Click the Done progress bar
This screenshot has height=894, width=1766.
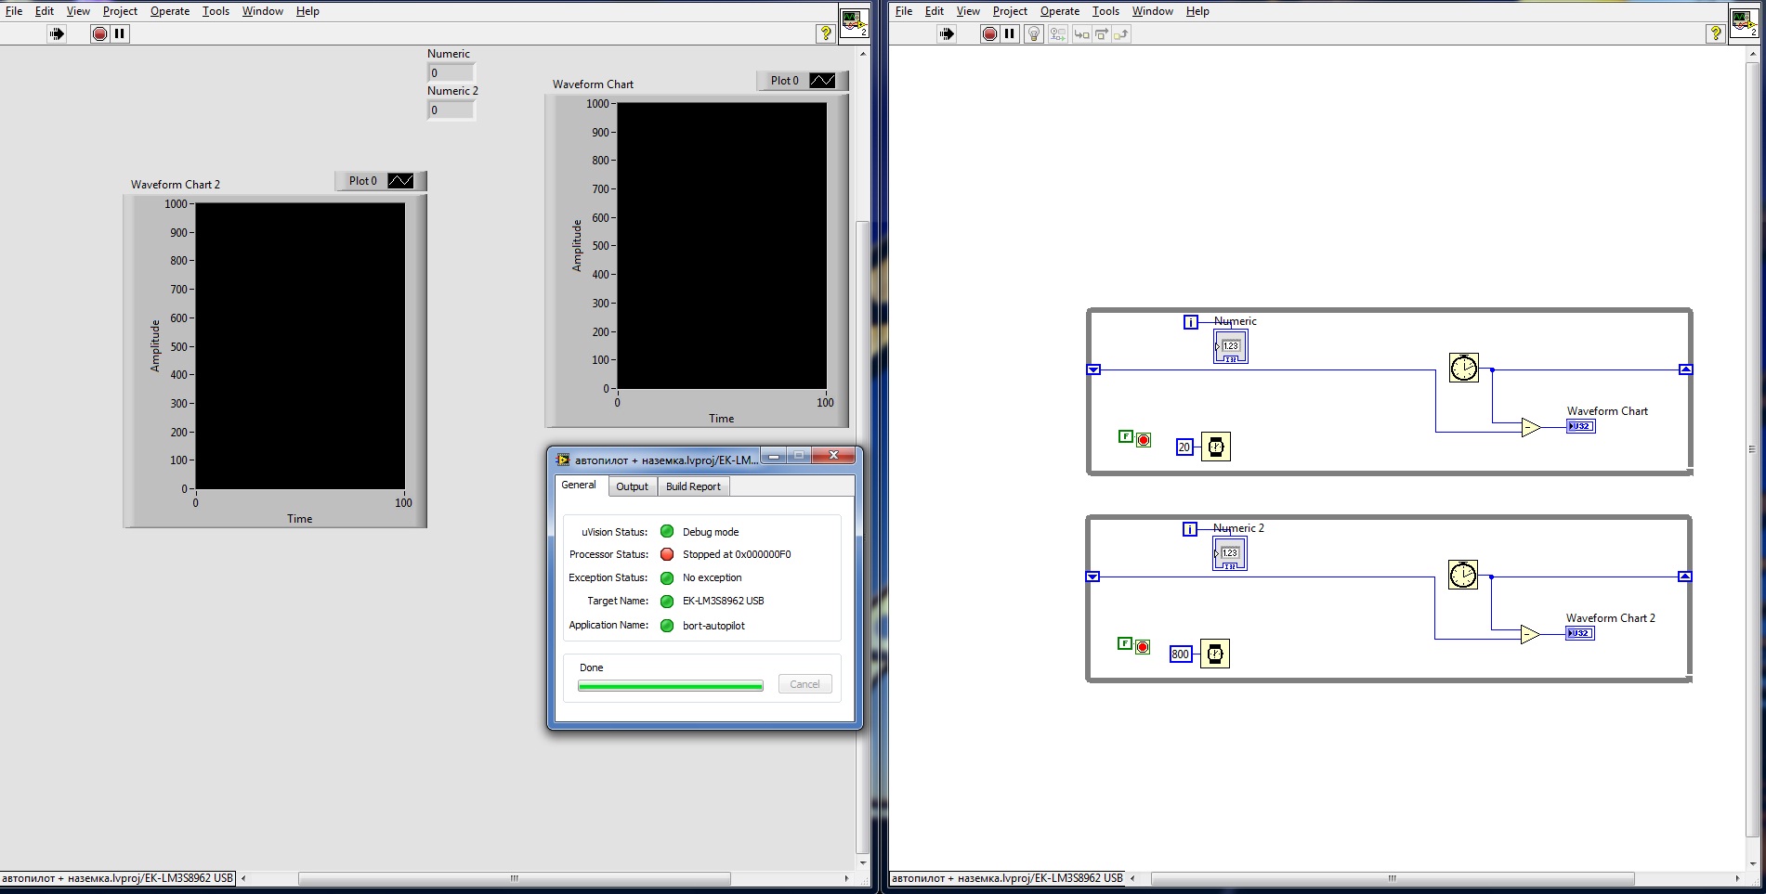click(x=670, y=686)
